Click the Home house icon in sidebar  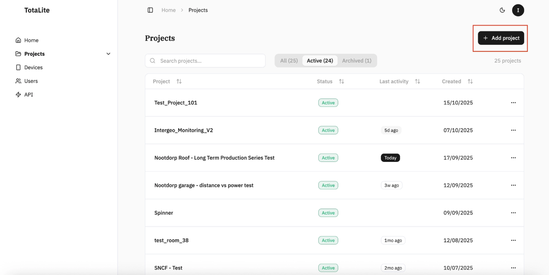18,40
